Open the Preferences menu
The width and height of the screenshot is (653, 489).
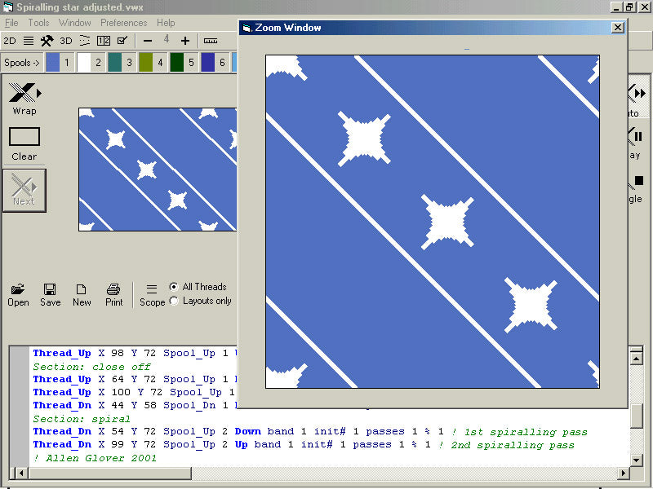pos(124,23)
